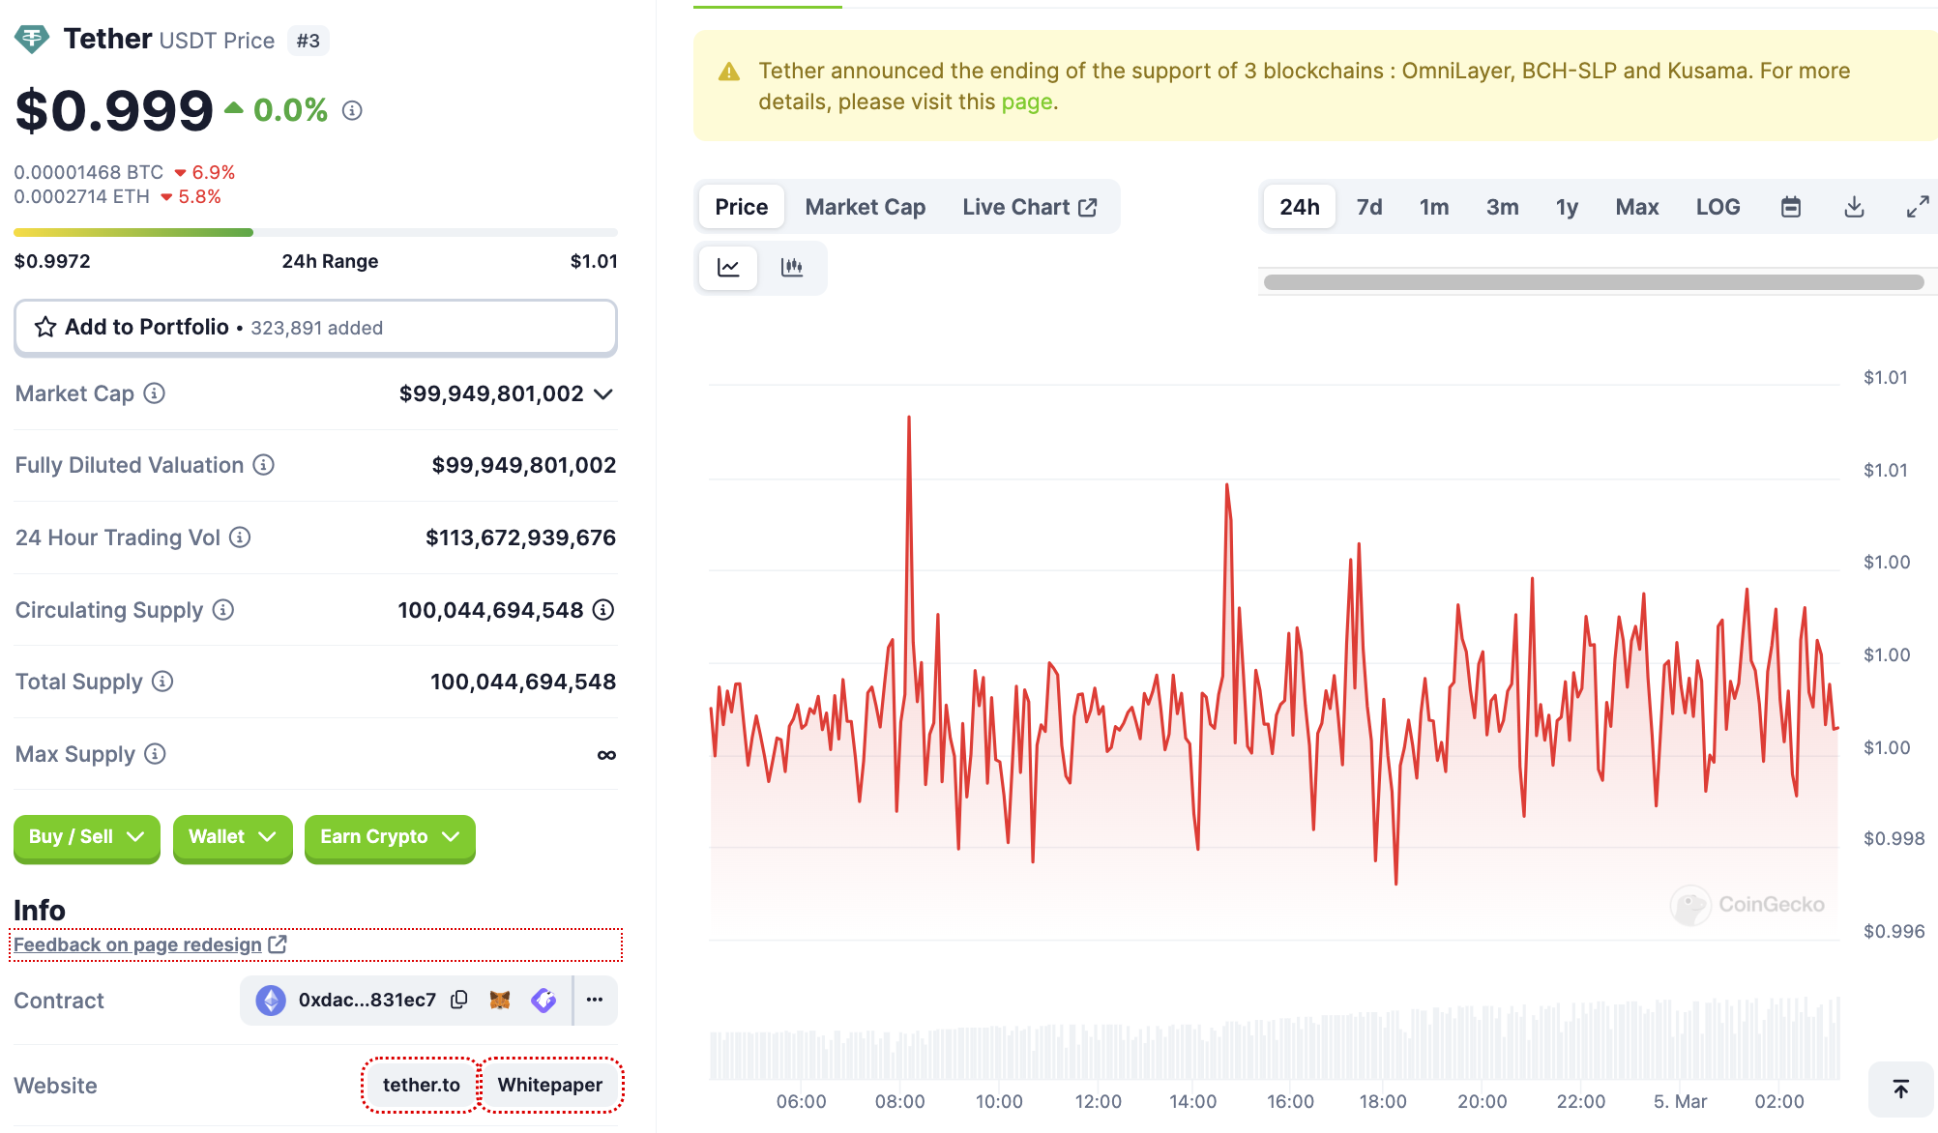Switch to candlestick chart view
Screen dimensions: 1938x1133
pyautogui.click(x=792, y=268)
